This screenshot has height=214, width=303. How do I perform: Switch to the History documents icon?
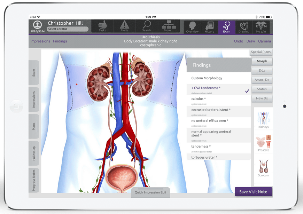coord(209,27)
